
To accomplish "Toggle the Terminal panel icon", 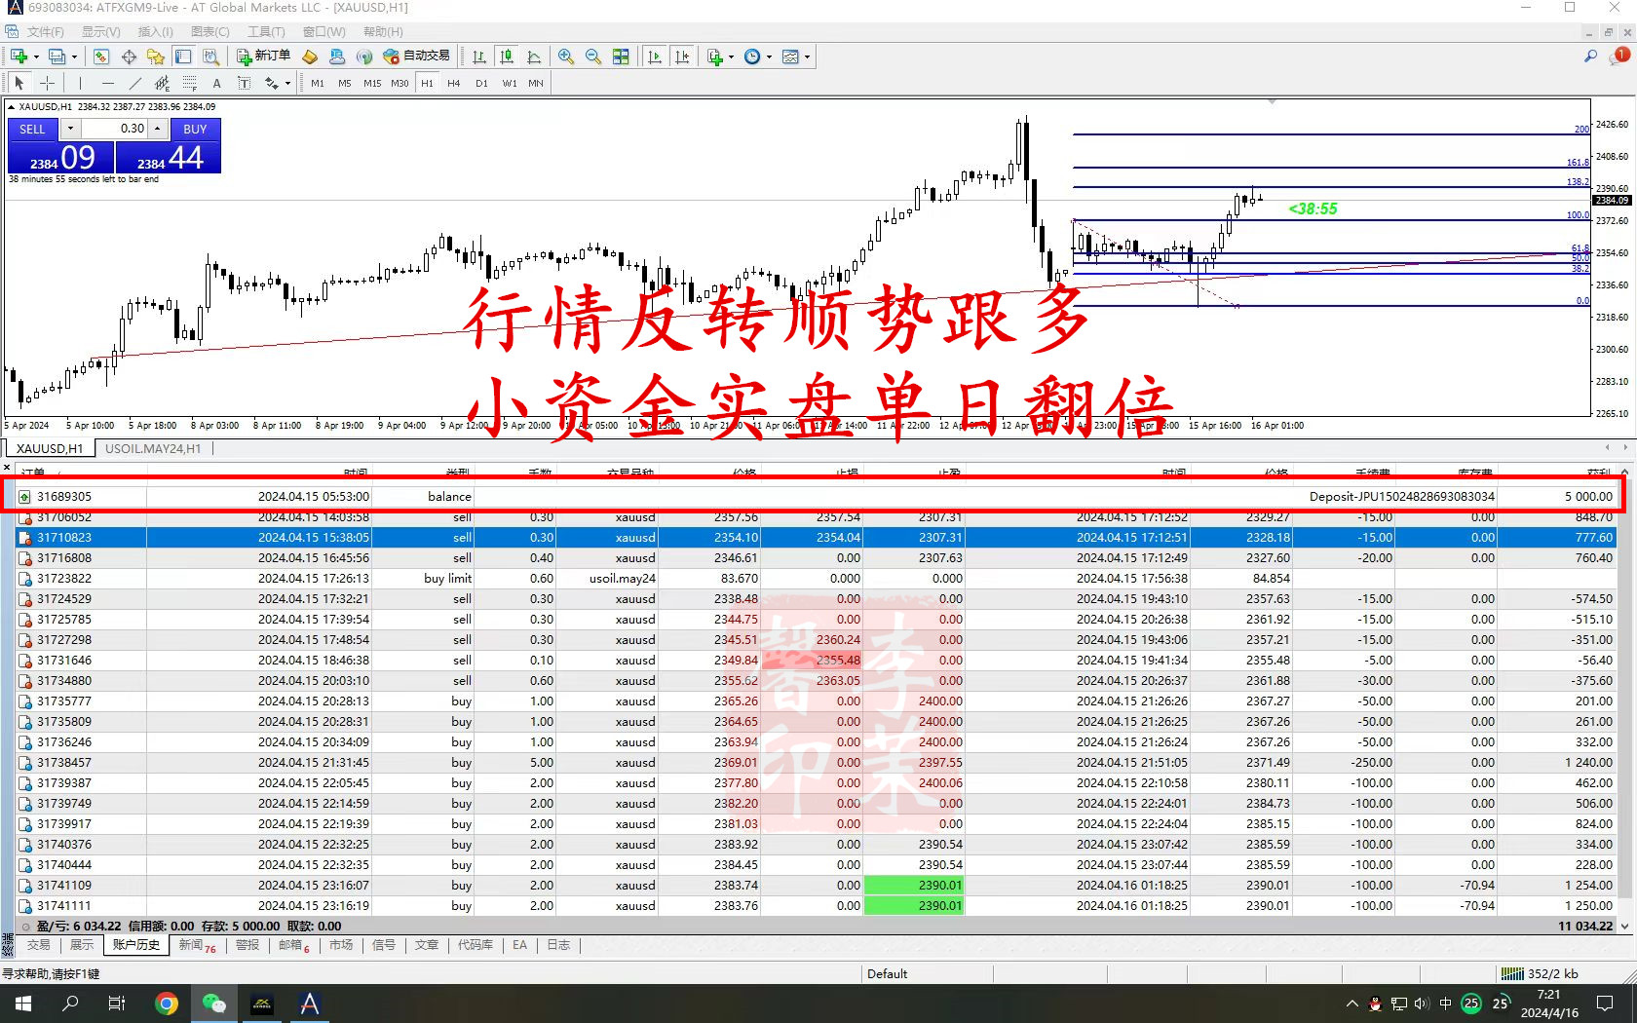I will pyautogui.click(x=183, y=57).
